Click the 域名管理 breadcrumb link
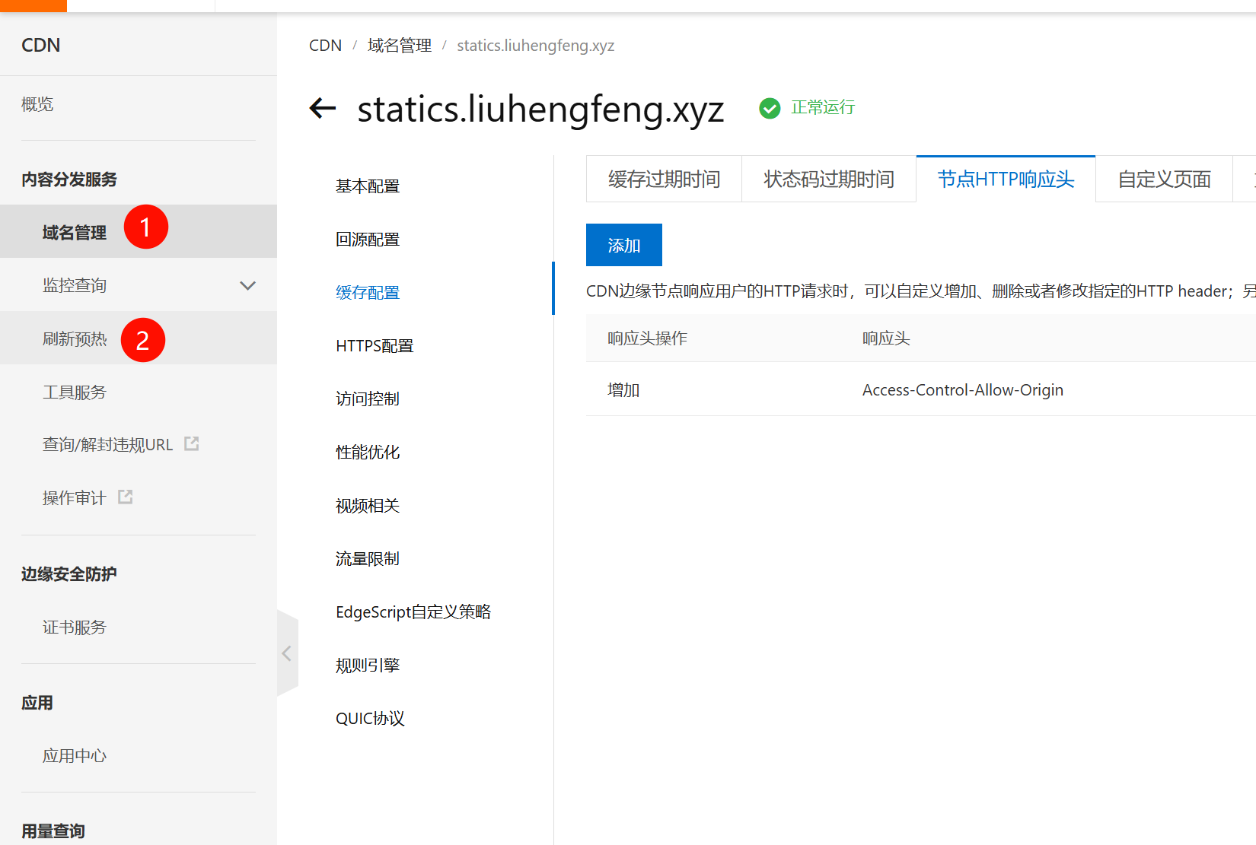This screenshot has width=1256, height=845. tap(399, 46)
